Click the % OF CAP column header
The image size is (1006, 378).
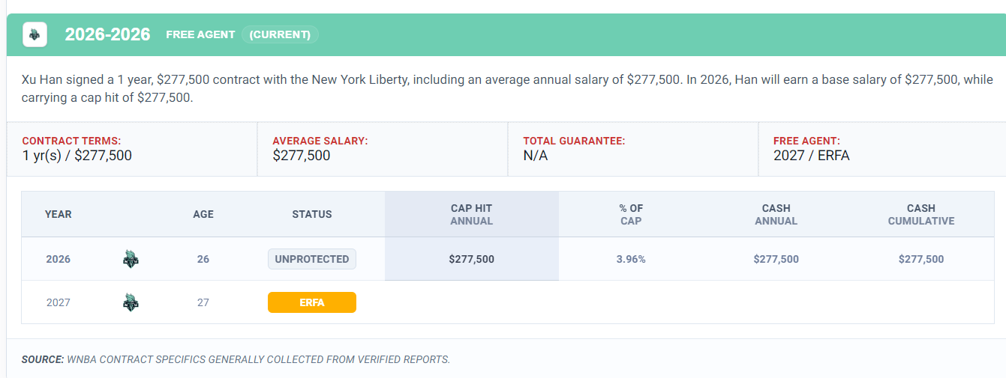(x=631, y=214)
